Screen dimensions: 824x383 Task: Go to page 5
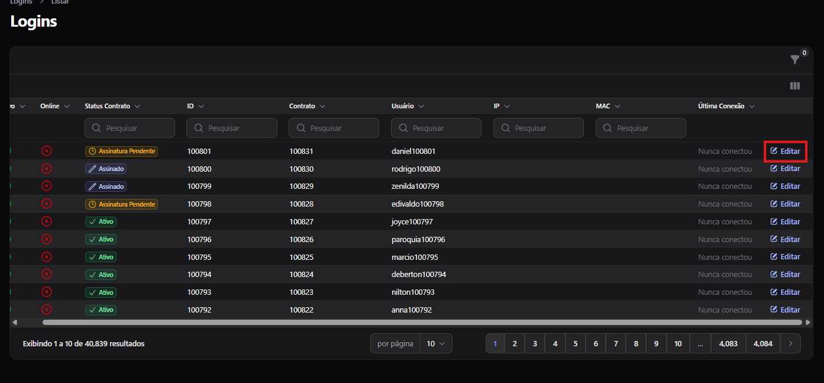(575, 343)
